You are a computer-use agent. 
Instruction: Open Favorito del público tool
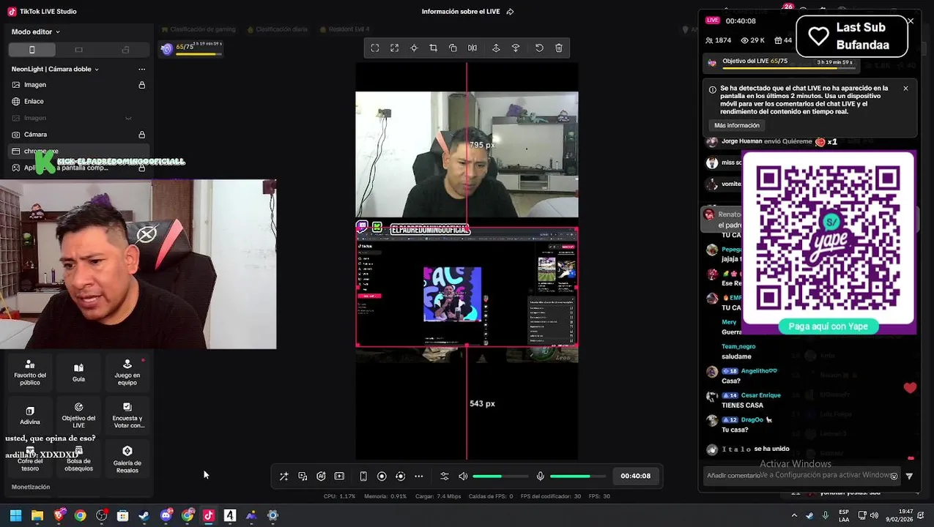point(30,373)
